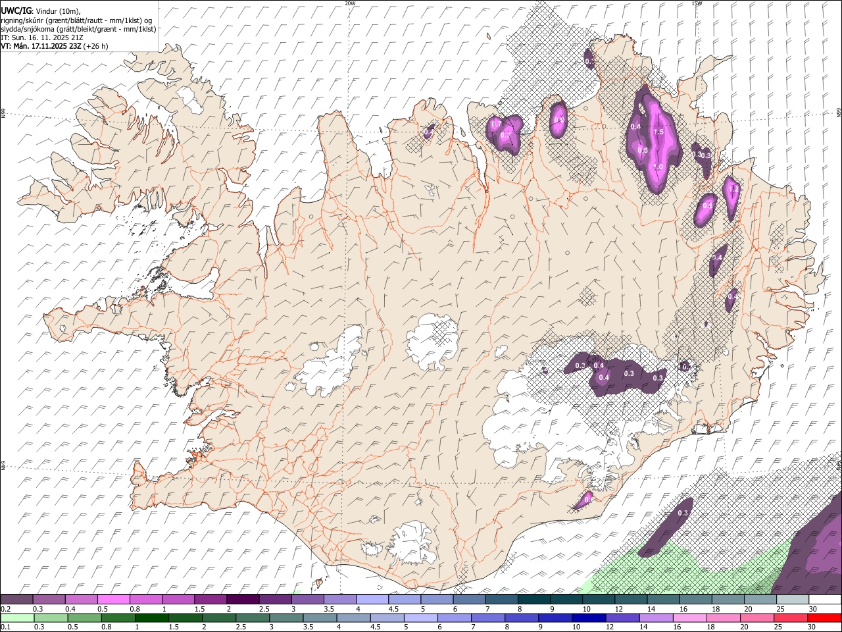Screen dimensions: 842x632
Task: Click the upper legend white swatch at 30
Action: pyautogui.click(x=825, y=599)
